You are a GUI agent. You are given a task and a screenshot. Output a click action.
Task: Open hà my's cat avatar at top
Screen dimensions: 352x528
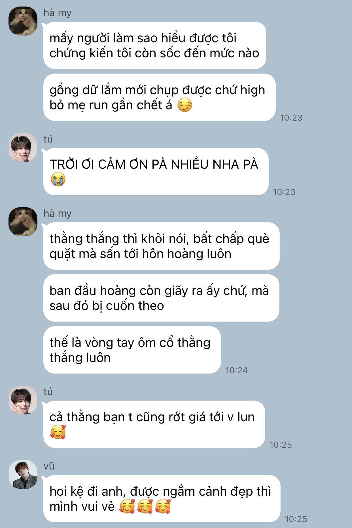pos(23,21)
